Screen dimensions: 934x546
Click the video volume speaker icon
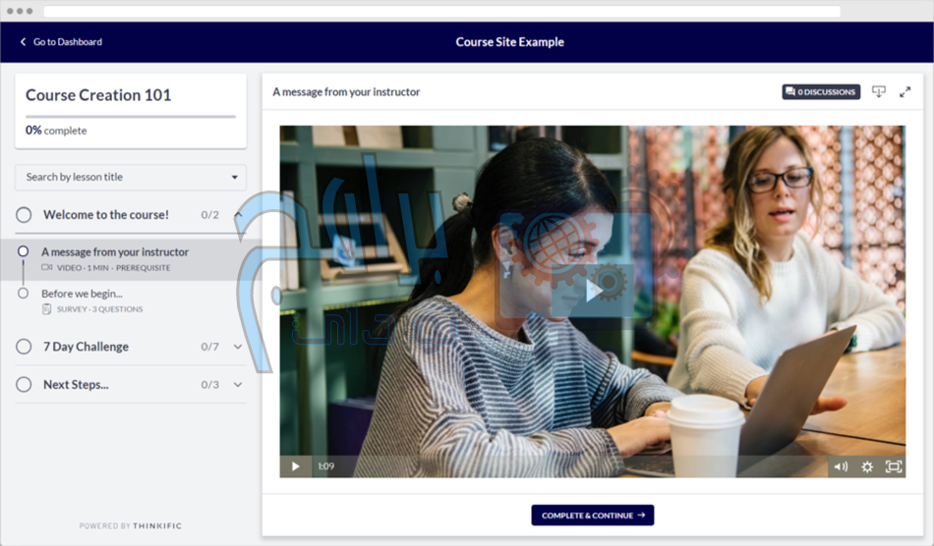click(840, 466)
